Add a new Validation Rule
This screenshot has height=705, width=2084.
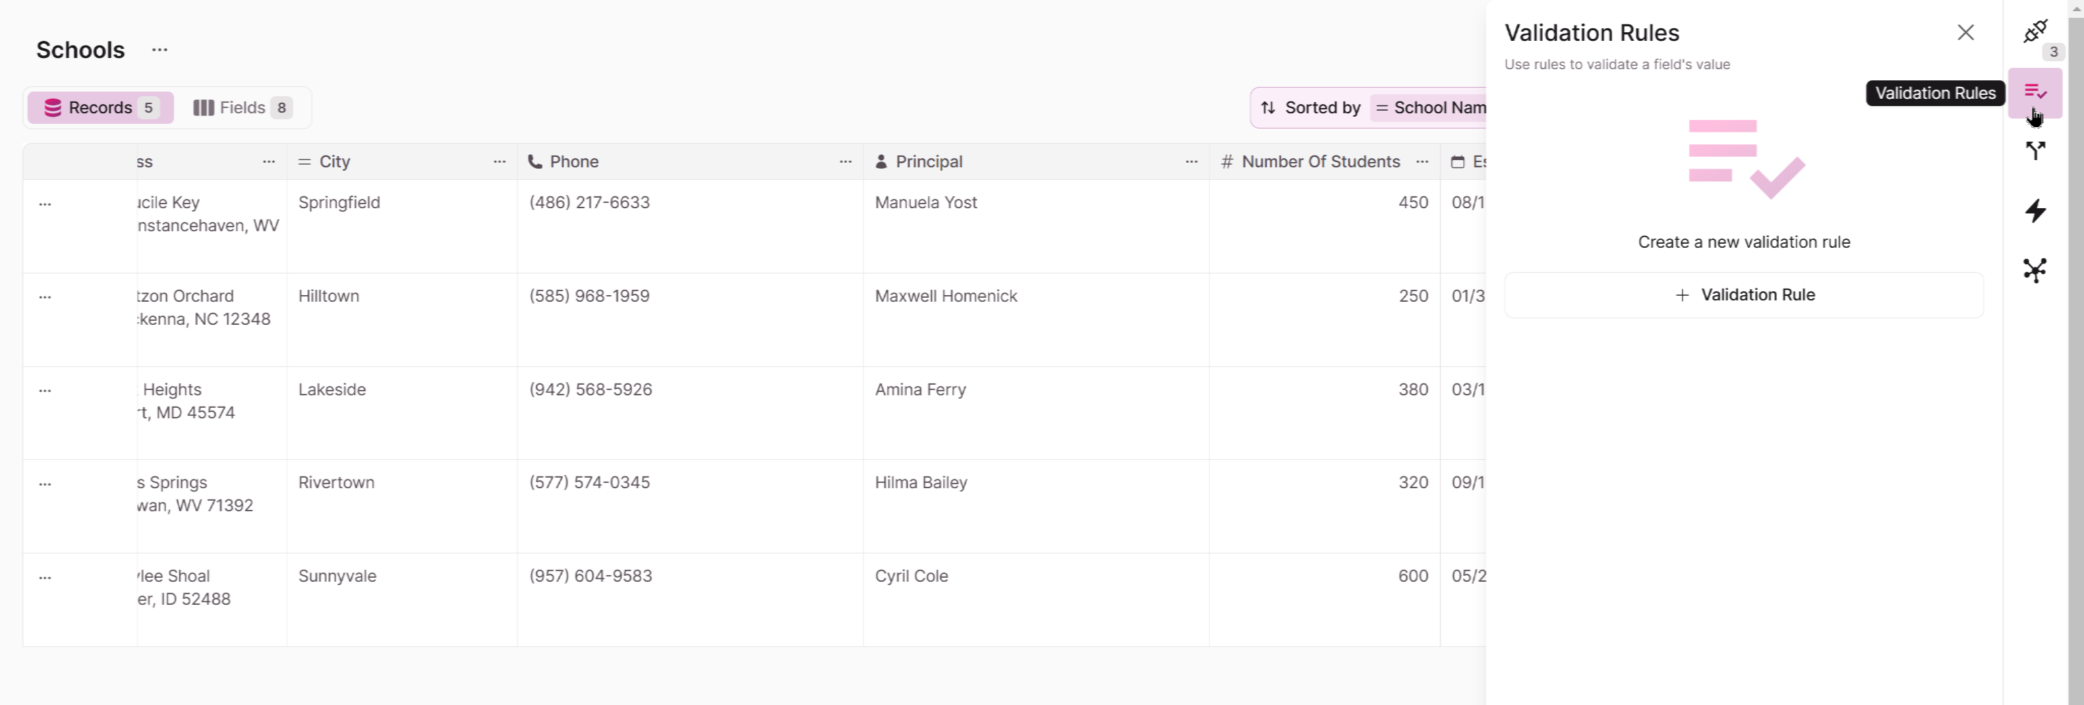[1743, 295]
